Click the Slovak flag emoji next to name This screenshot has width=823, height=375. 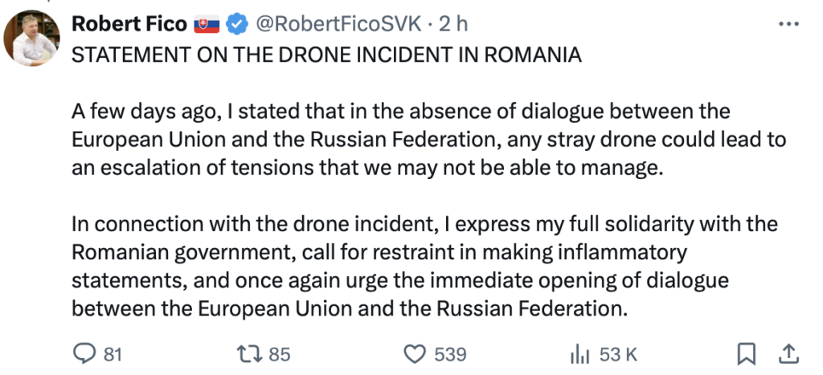[x=207, y=24]
